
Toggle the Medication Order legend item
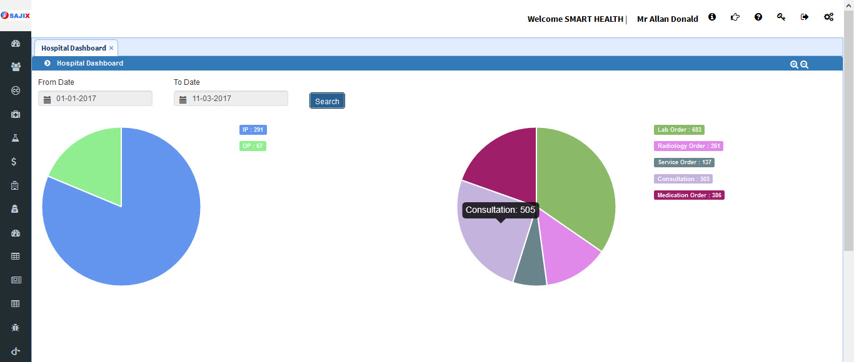(x=689, y=195)
